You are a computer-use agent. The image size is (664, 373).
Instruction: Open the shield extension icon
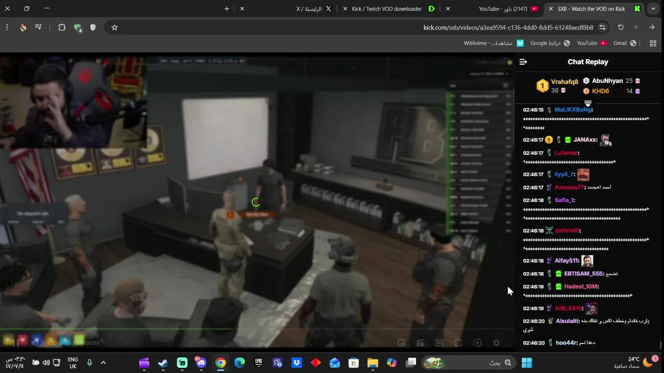coord(93,27)
